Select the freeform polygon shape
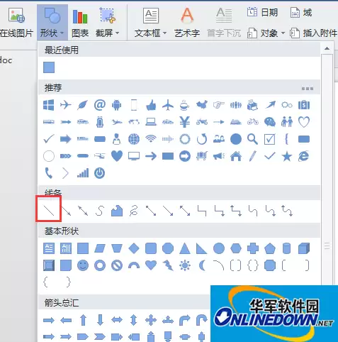338x342 pixels. tap(117, 210)
